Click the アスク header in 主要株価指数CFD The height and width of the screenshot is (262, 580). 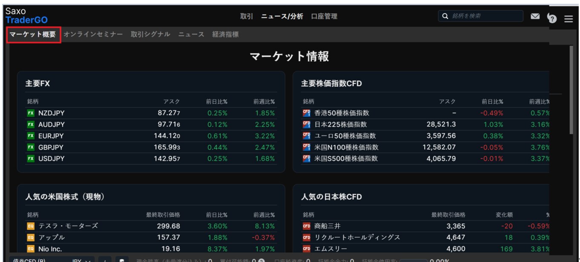coord(448,102)
